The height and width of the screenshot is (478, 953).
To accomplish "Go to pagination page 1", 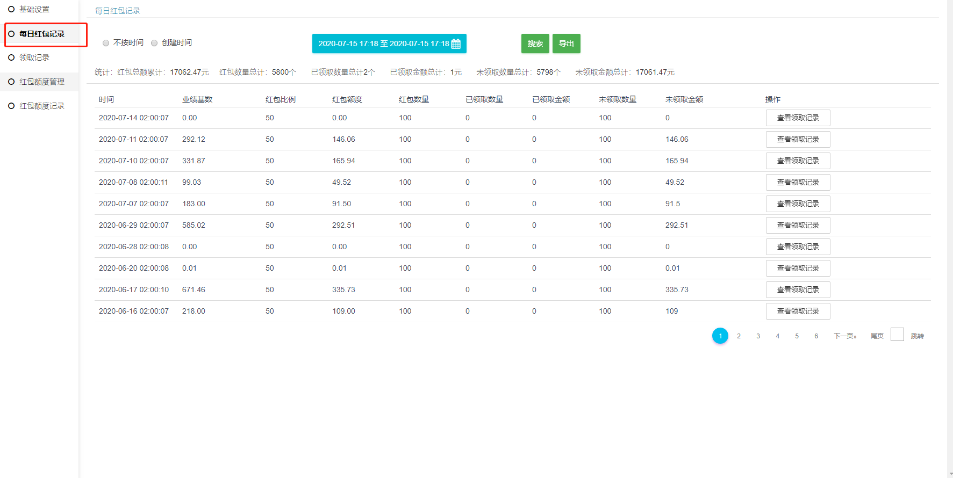I will point(720,336).
